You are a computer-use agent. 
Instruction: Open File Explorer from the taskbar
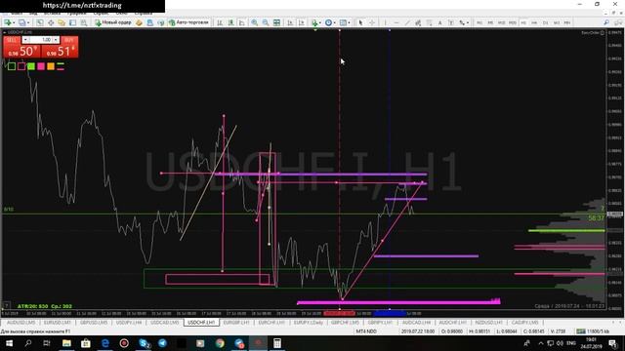66,343
